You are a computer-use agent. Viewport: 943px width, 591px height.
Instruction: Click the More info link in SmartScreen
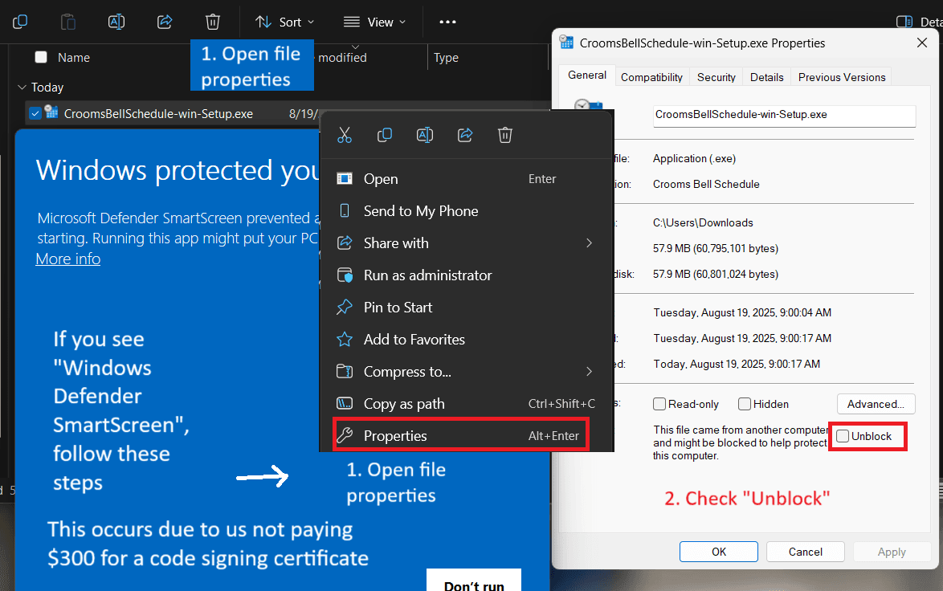pyautogui.click(x=68, y=259)
